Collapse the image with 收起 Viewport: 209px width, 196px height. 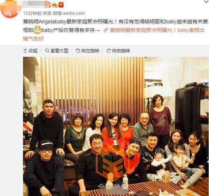pos(30,51)
